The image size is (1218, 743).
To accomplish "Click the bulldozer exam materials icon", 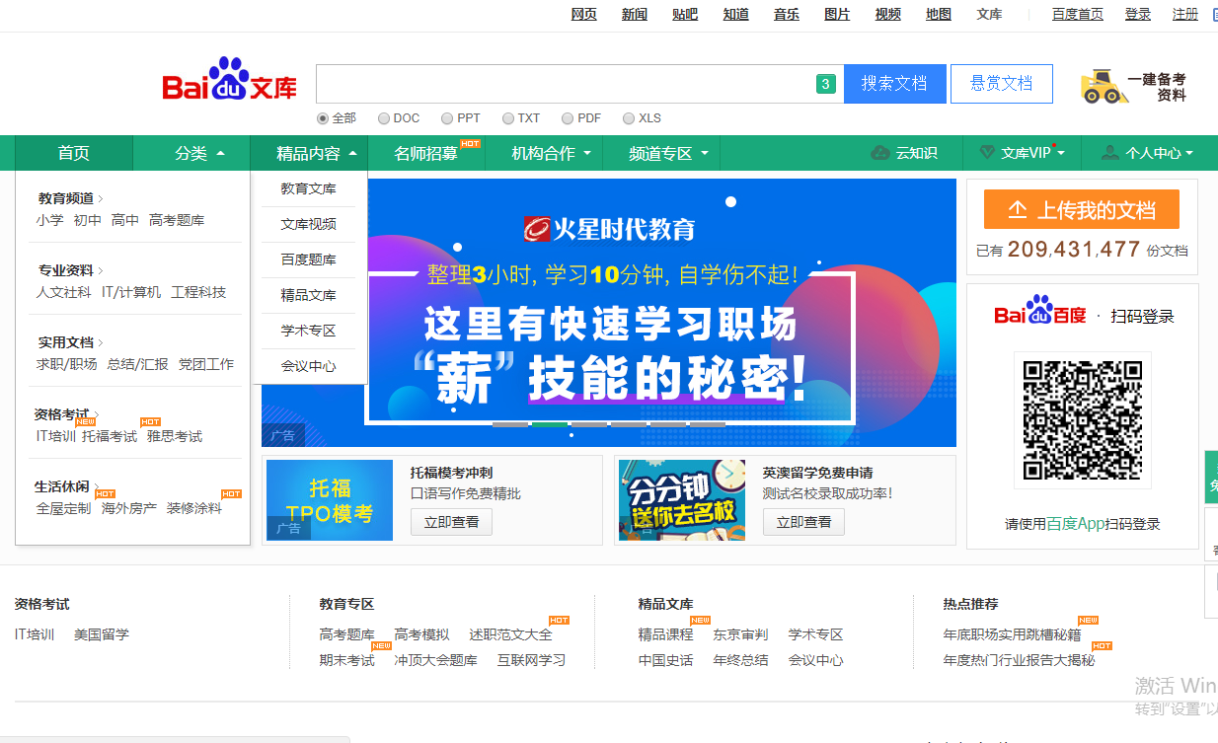I will pyautogui.click(x=1104, y=86).
